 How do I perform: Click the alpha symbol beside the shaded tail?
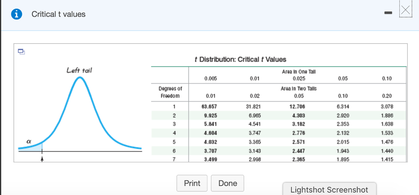click(x=28, y=142)
